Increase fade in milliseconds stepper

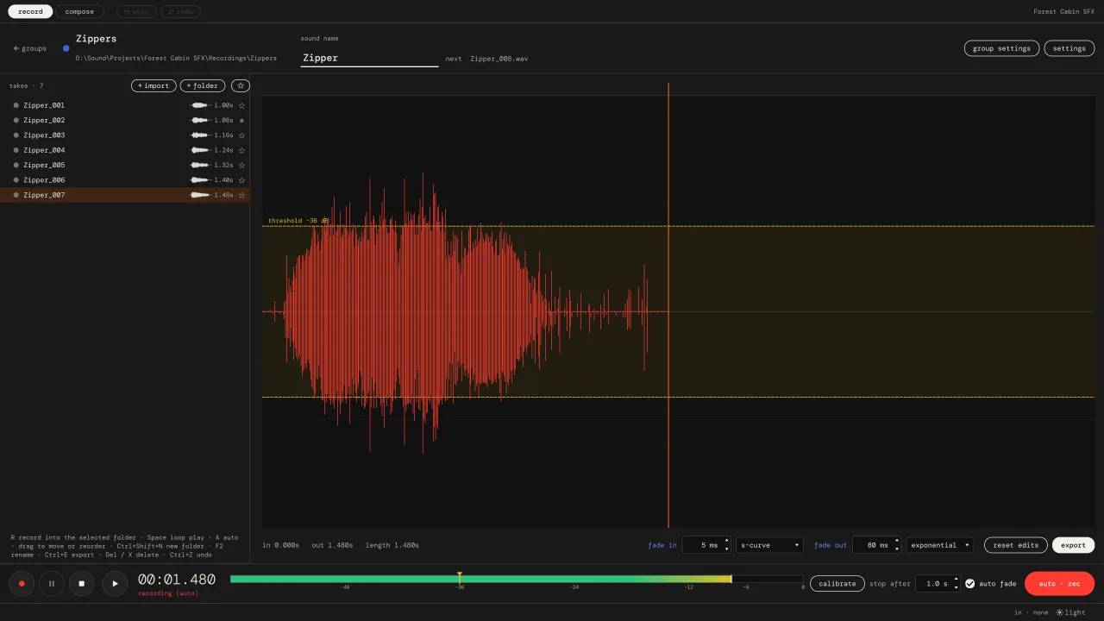(x=726, y=541)
